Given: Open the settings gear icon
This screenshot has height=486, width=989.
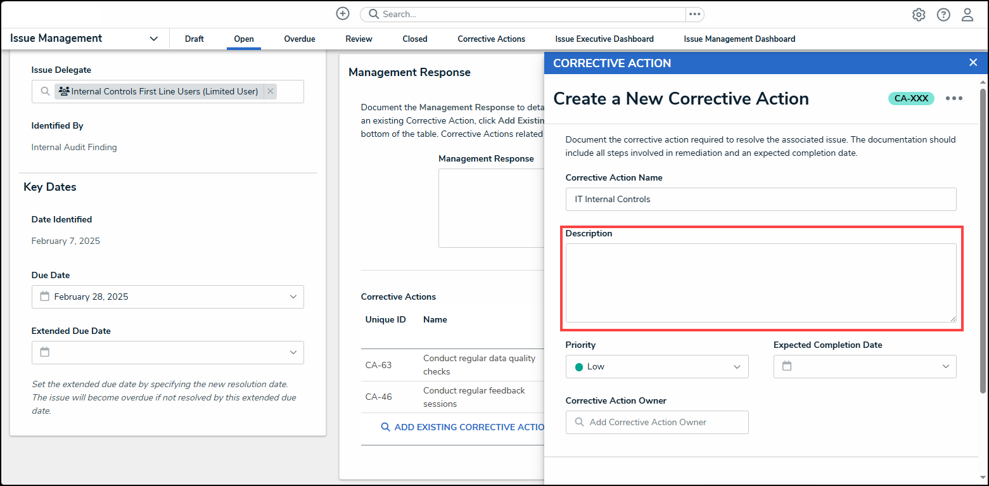Looking at the screenshot, I should [919, 15].
